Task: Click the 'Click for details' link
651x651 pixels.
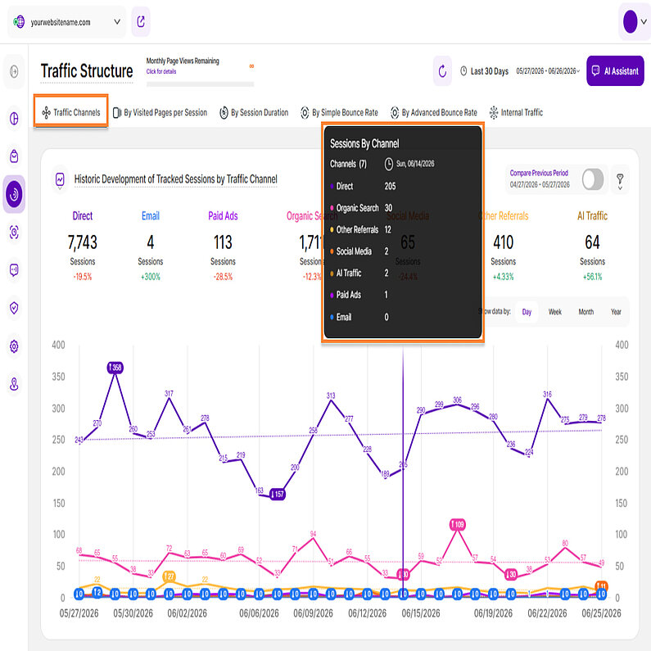Action: pyautogui.click(x=161, y=71)
